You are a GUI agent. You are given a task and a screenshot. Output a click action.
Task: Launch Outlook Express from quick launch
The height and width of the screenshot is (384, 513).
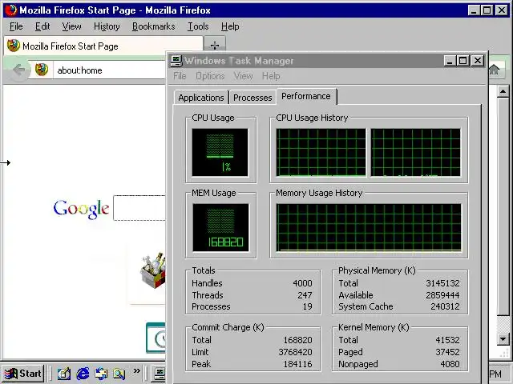point(101,374)
